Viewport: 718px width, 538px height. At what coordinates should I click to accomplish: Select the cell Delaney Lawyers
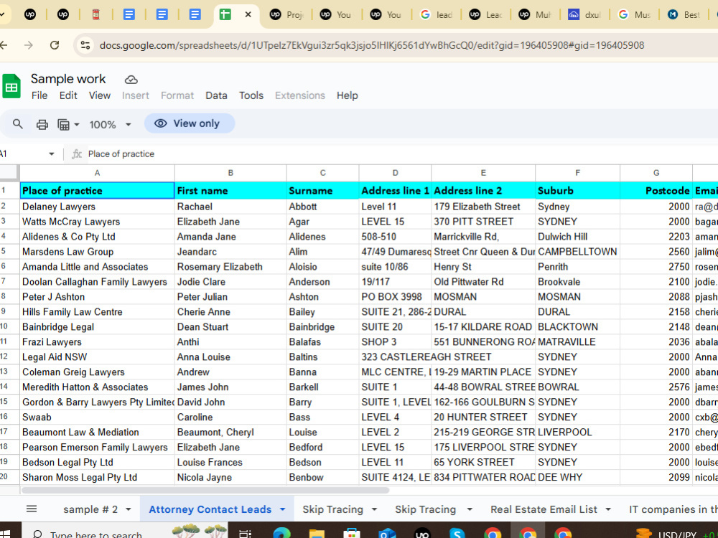click(97, 207)
